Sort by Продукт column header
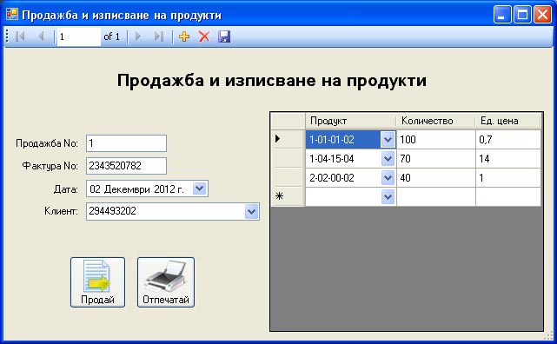Image resolution: width=557 pixels, height=344 pixels. 350,121
